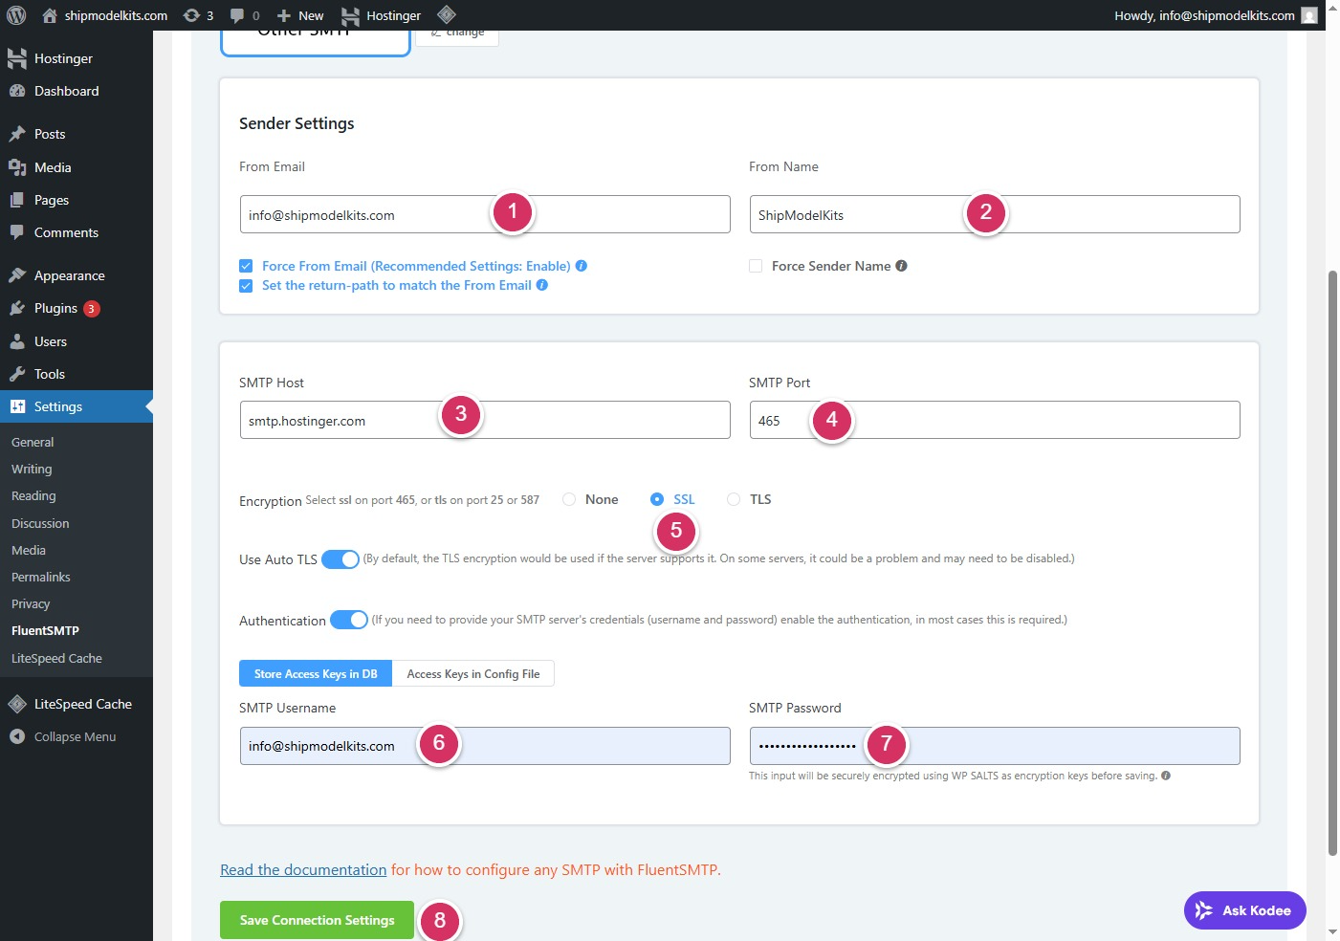Click the info icon beside Force Sender Name
Screen dimensions: 1340x941
pyautogui.click(x=901, y=266)
